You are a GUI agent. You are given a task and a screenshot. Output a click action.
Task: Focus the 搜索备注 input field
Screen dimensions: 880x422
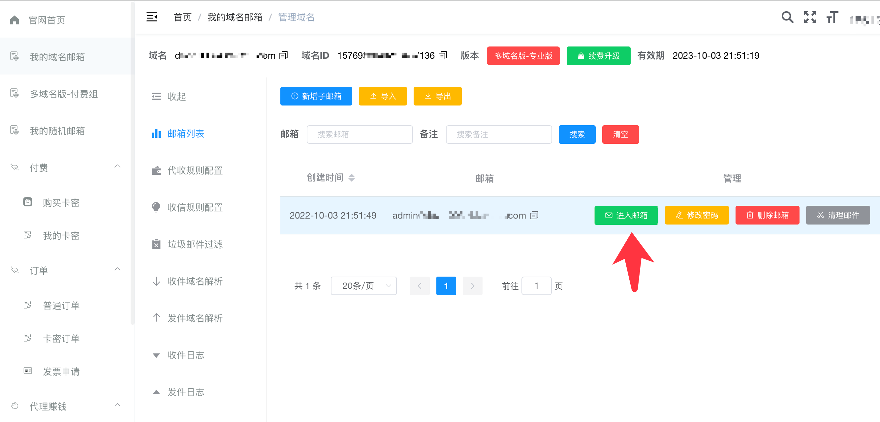[499, 135]
